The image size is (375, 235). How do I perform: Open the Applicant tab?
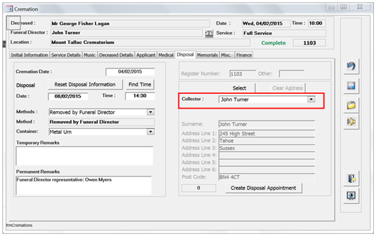146,55
